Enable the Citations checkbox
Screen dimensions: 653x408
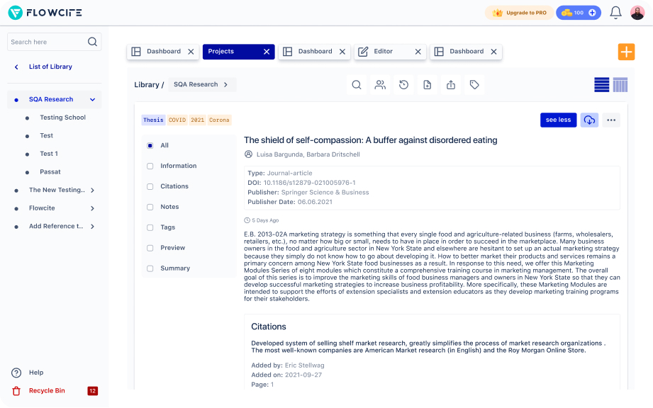(150, 186)
